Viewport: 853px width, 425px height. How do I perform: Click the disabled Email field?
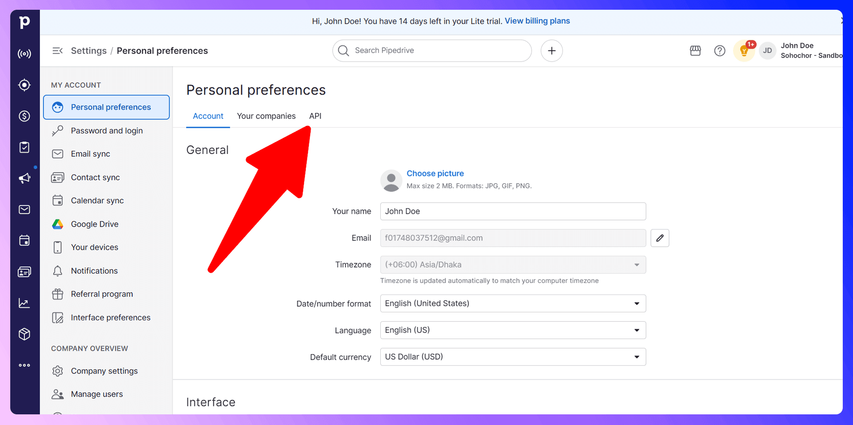pos(513,238)
